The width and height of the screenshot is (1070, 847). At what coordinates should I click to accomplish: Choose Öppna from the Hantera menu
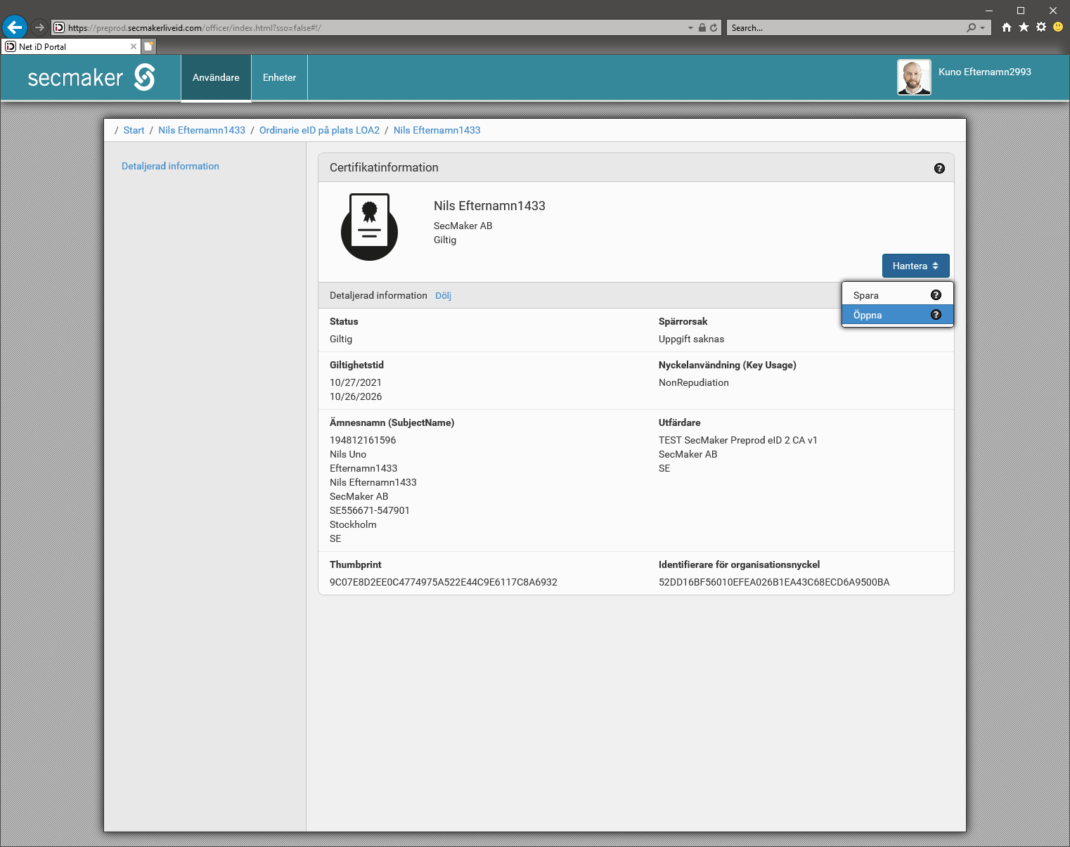[x=897, y=315]
